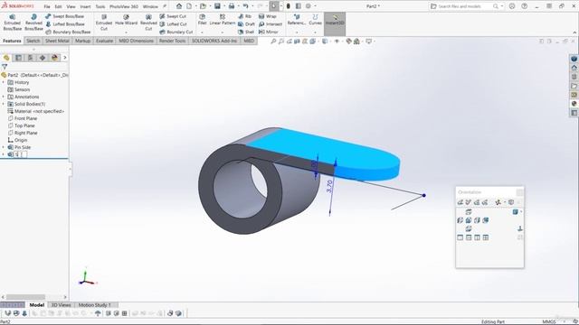Open the File menu
This screenshot has height=325, width=579.
tap(47, 6)
